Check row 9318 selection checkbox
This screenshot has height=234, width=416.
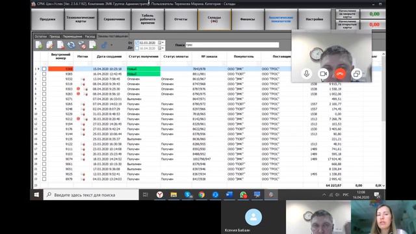[x=44, y=84]
